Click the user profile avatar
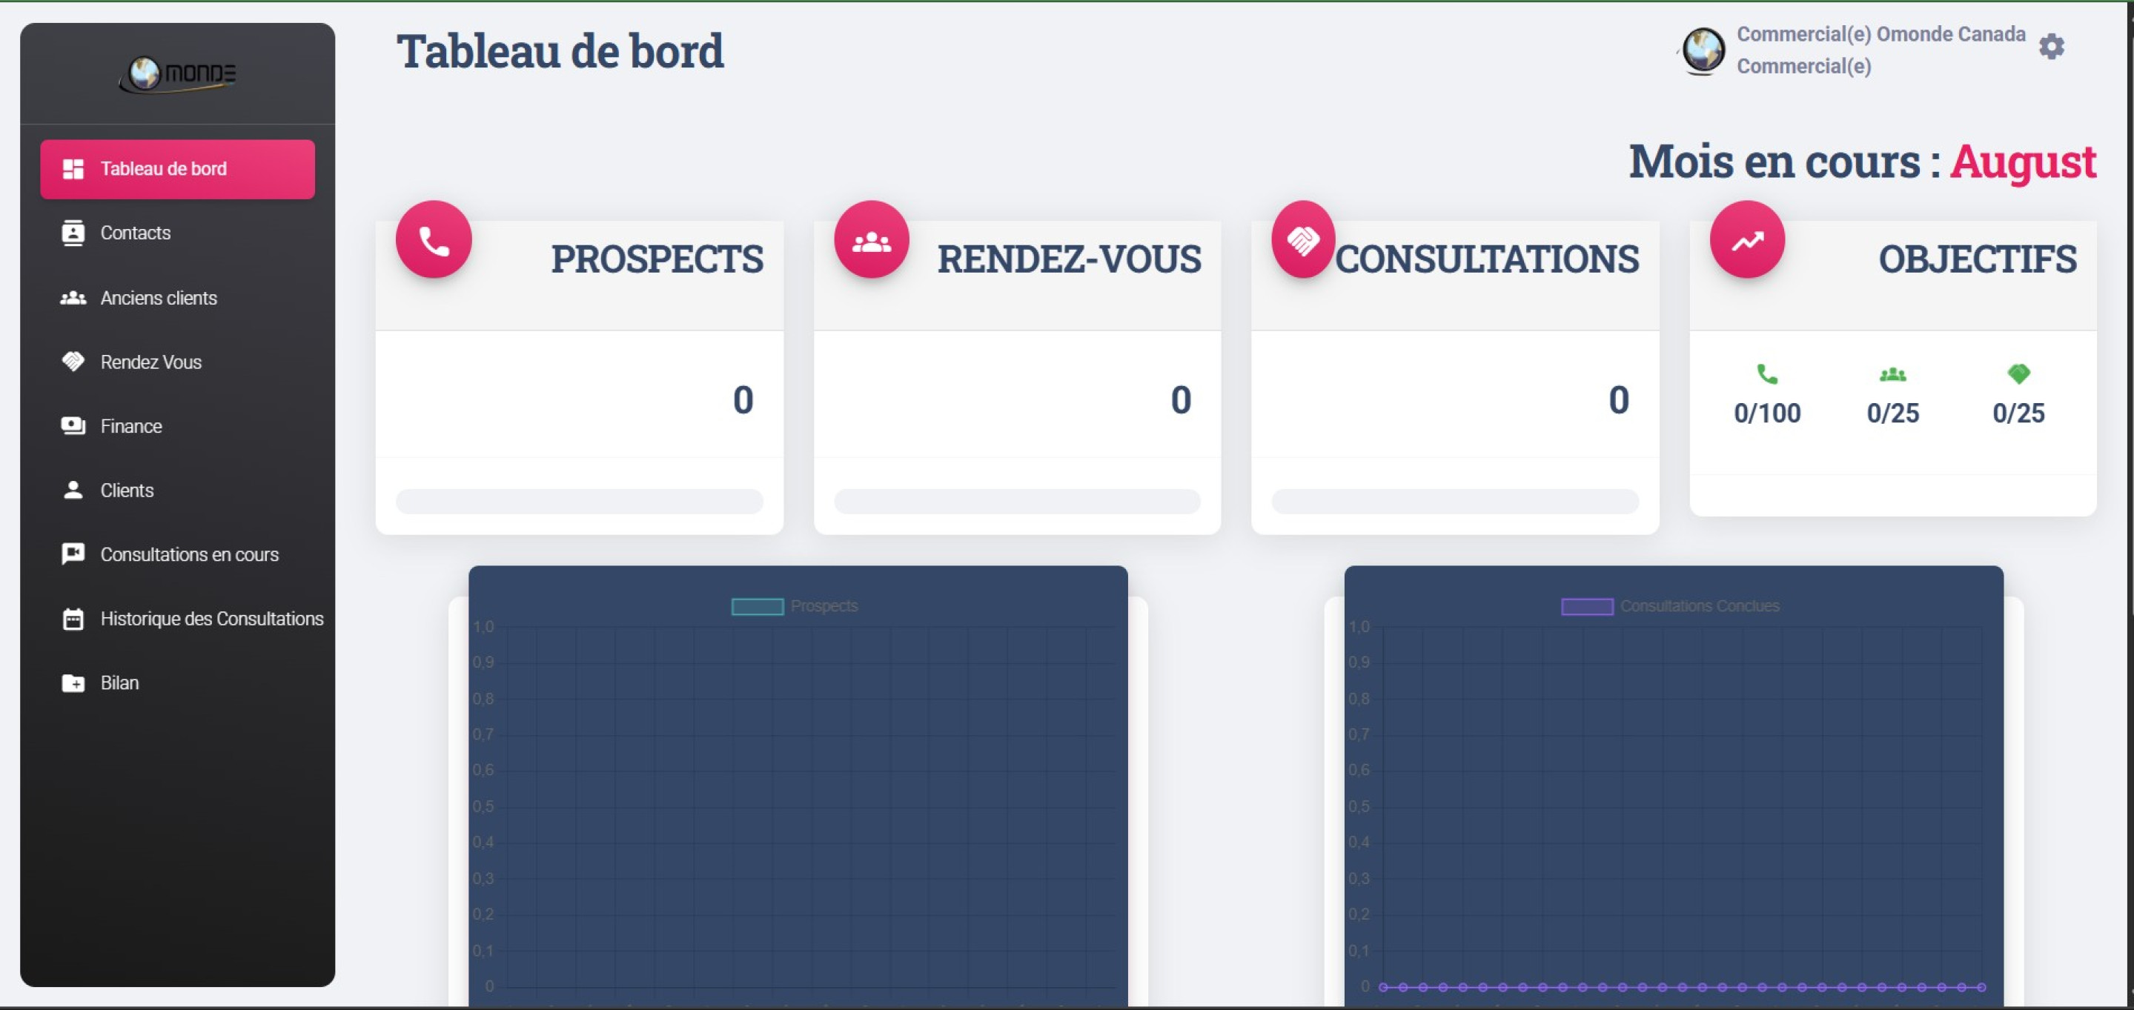Viewport: 2134px width, 1010px height. 1703,50
